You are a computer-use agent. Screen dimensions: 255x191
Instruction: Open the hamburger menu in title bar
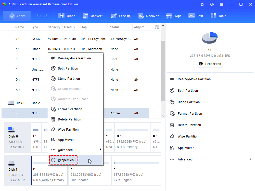(222, 4)
